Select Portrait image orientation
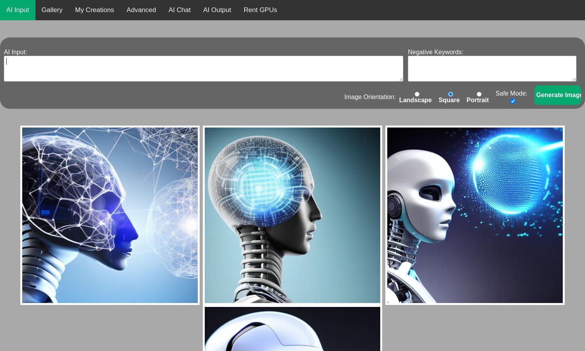Screen dimensions: 585x351 tap(479, 94)
